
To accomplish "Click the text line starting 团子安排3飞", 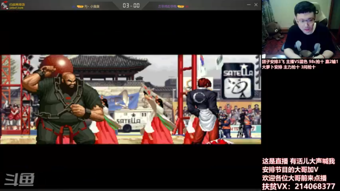I will pos(300,62).
